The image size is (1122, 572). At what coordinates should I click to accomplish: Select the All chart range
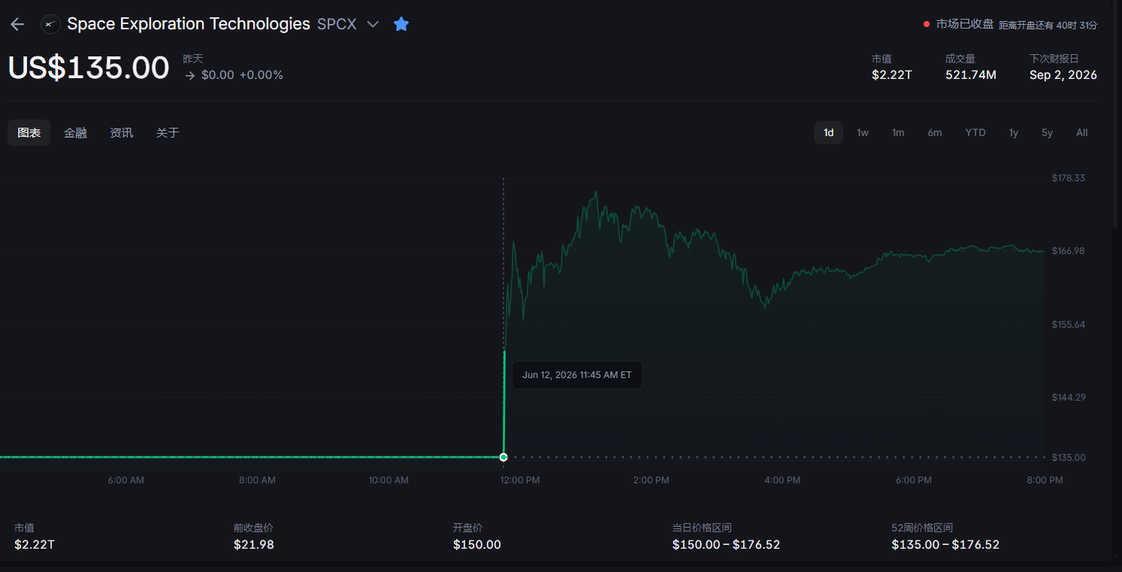pos(1081,133)
